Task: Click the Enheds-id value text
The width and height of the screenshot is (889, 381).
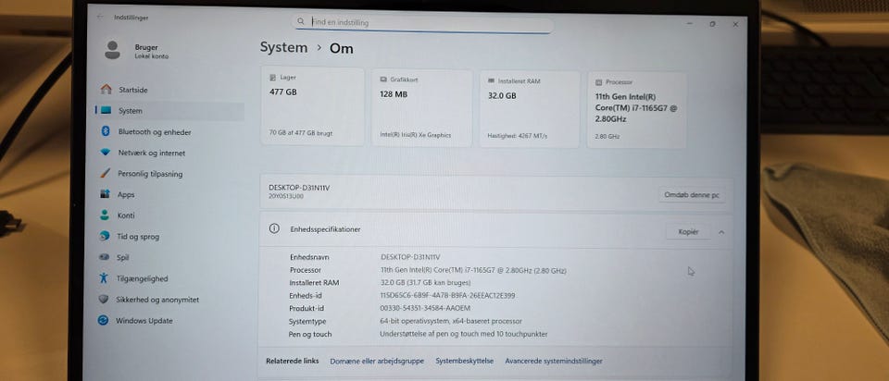Action: 448,296
